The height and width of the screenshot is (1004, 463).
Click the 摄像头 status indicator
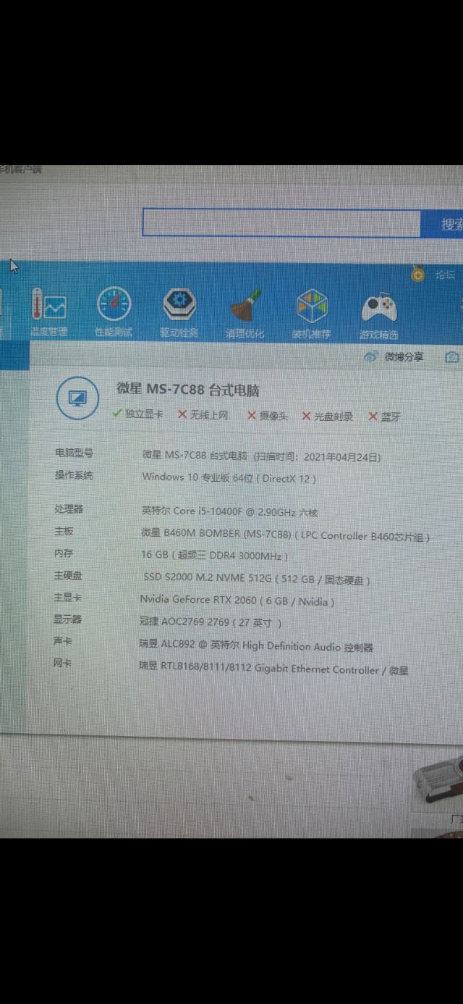pyautogui.click(x=268, y=416)
